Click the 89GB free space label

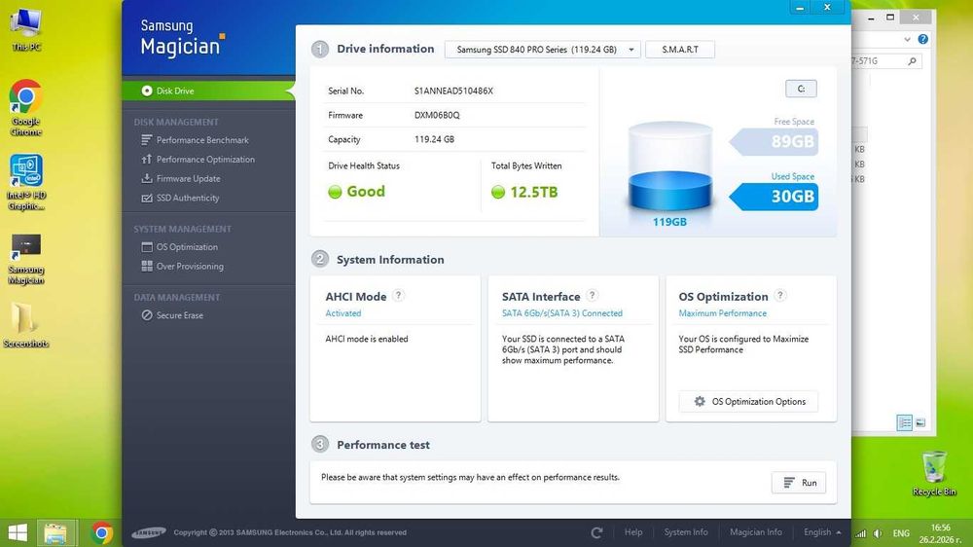click(775, 141)
